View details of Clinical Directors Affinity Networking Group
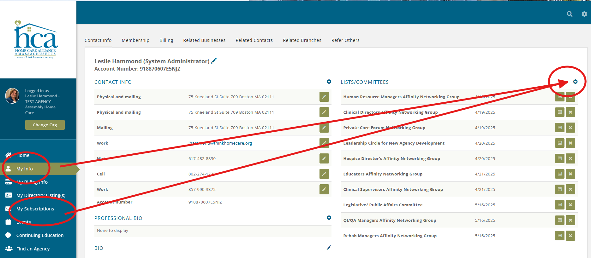591x258 pixels. [560, 112]
